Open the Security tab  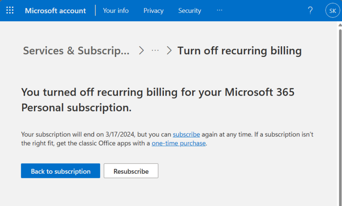click(x=190, y=11)
